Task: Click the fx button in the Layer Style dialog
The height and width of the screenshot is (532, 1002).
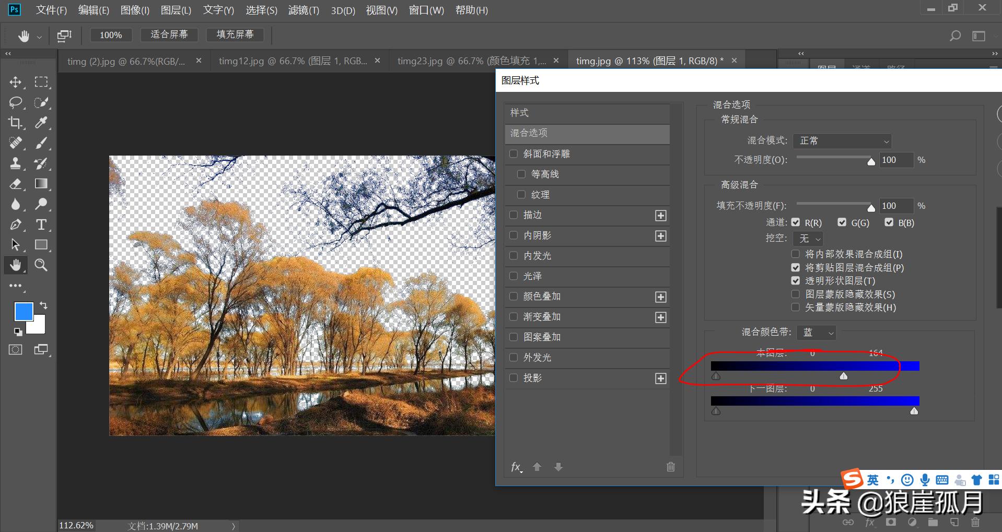Action: coord(516,467)
